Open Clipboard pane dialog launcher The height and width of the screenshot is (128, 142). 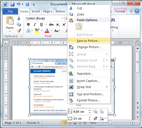[21, 36]
